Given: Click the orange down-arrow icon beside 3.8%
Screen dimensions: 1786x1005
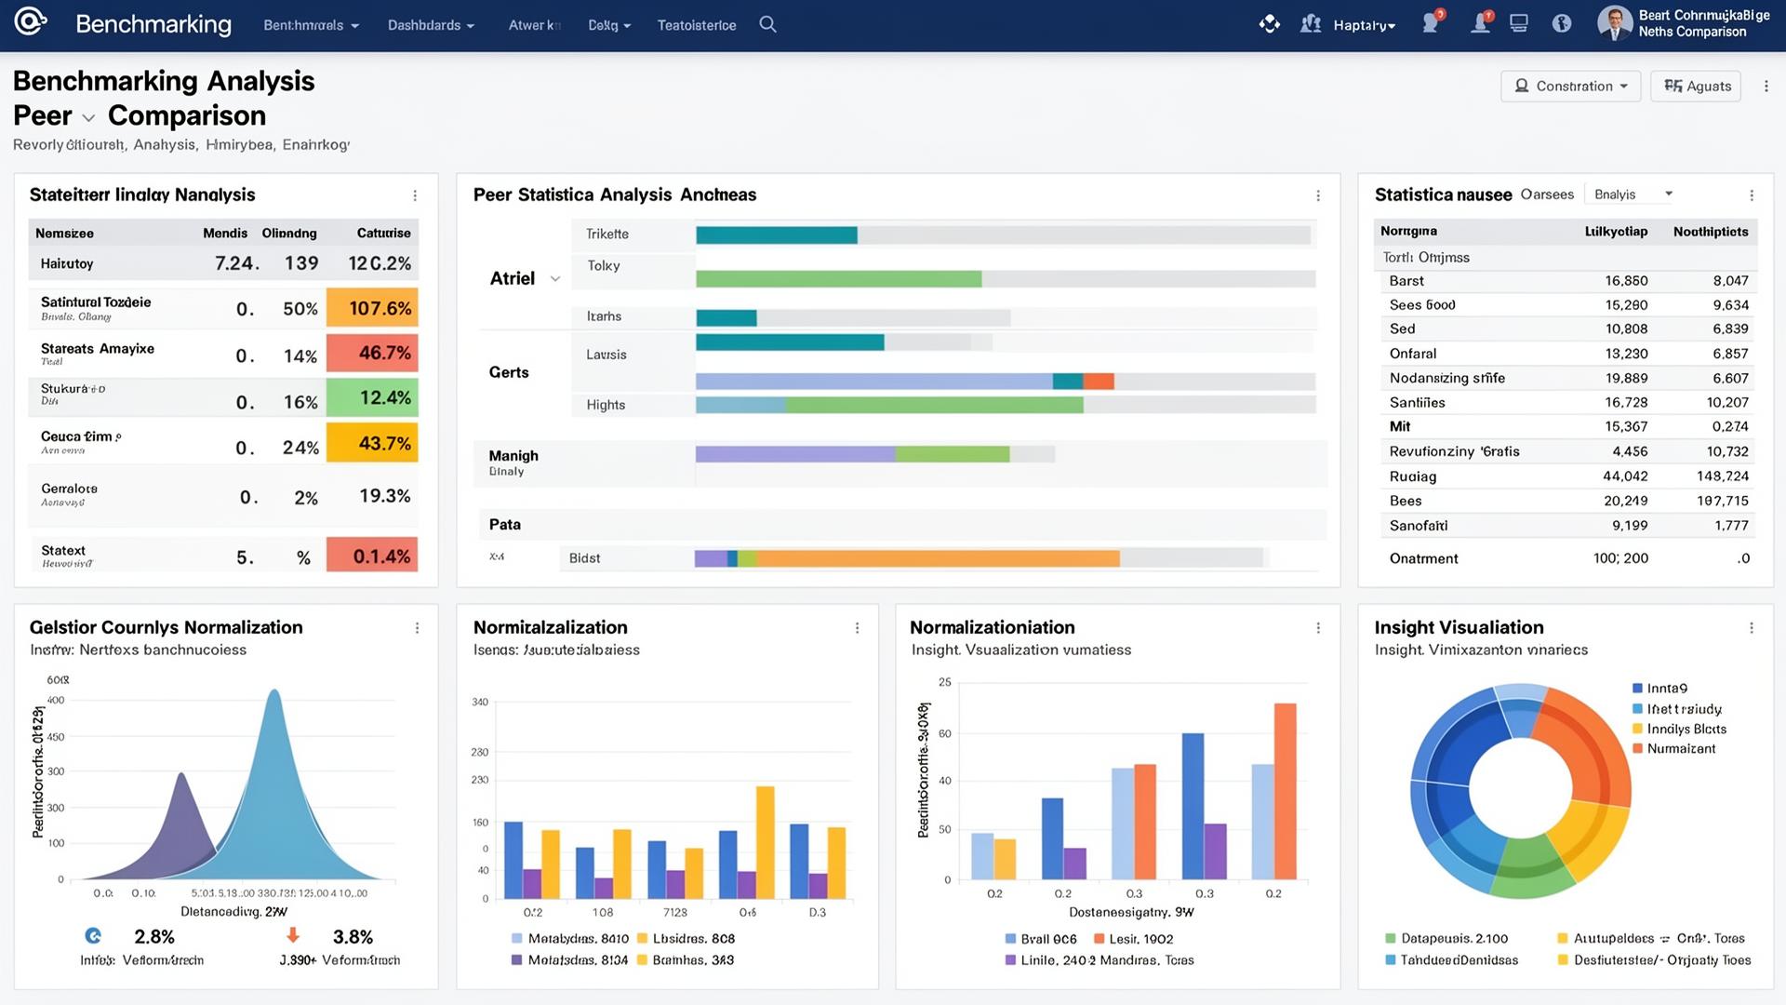Looking at the screenshot, I should tap(293, 936).
